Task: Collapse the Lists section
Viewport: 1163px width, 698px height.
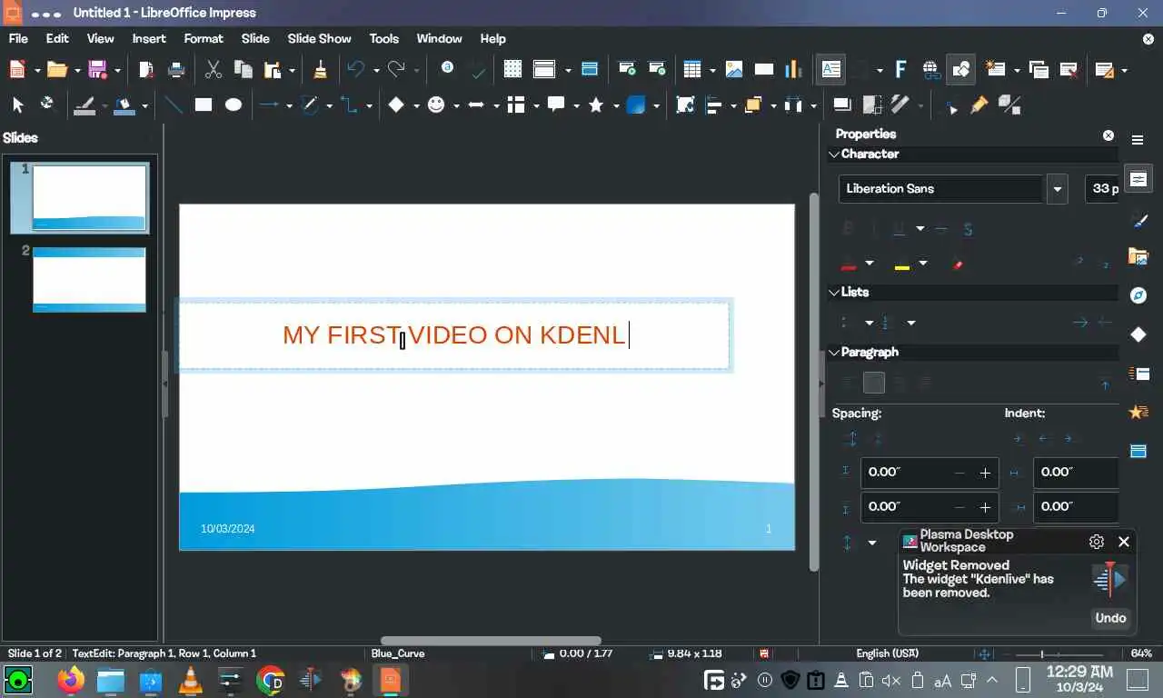Action: tap(834, 293)
